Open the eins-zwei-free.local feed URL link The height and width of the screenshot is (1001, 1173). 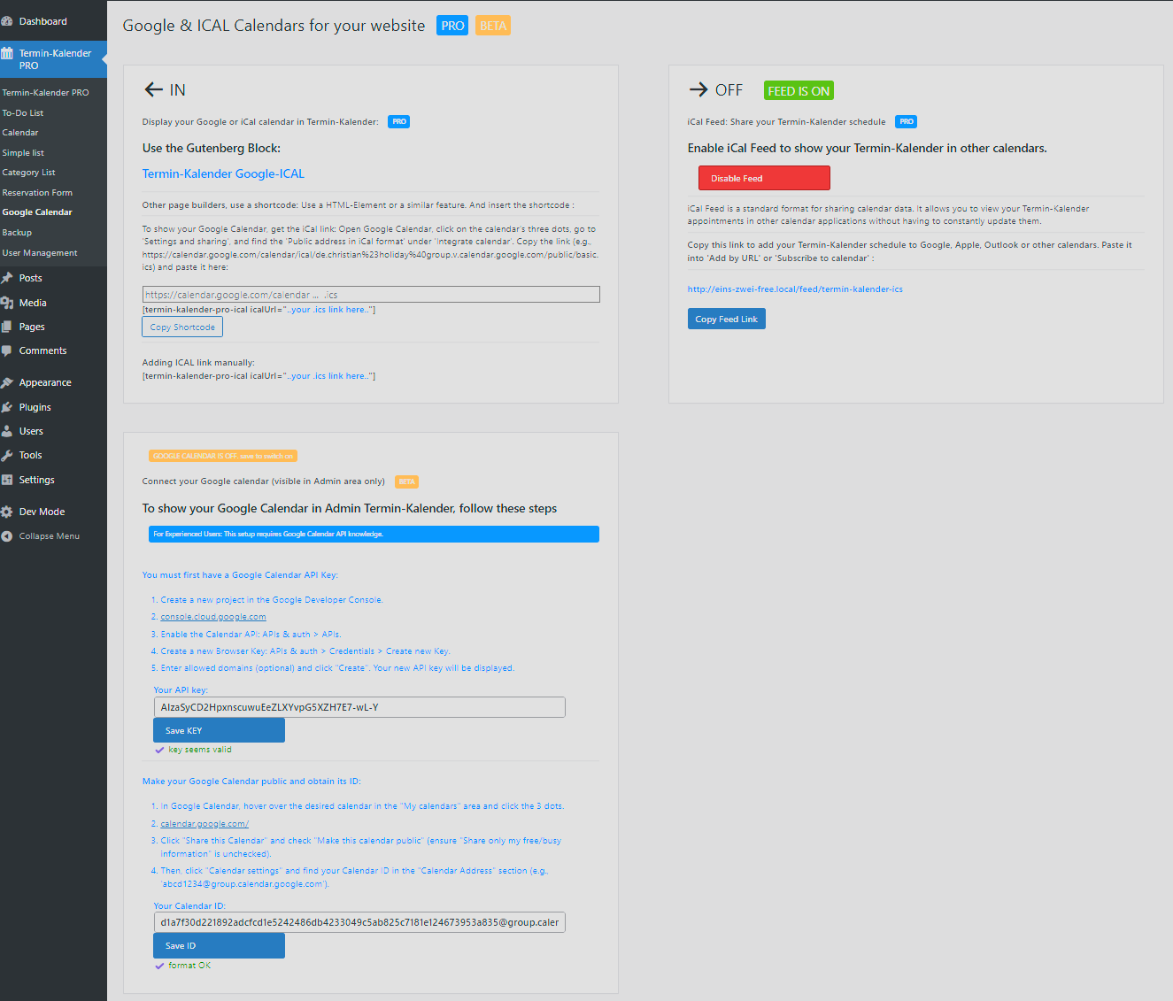pos(795,289)
